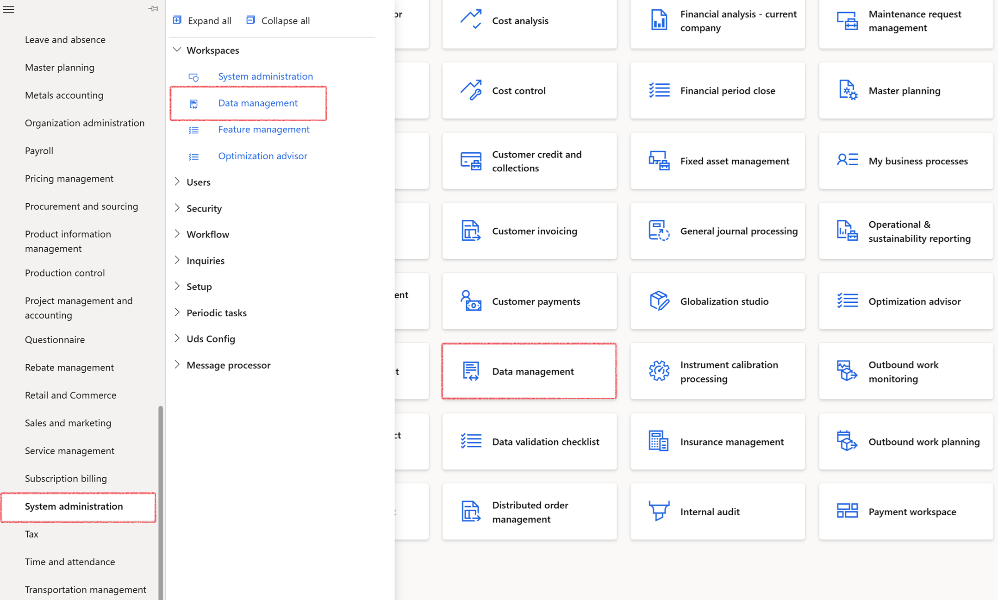
Task: Click the Payment workspace tile icon
Action: pyautogui.click(x=847, y=511)
